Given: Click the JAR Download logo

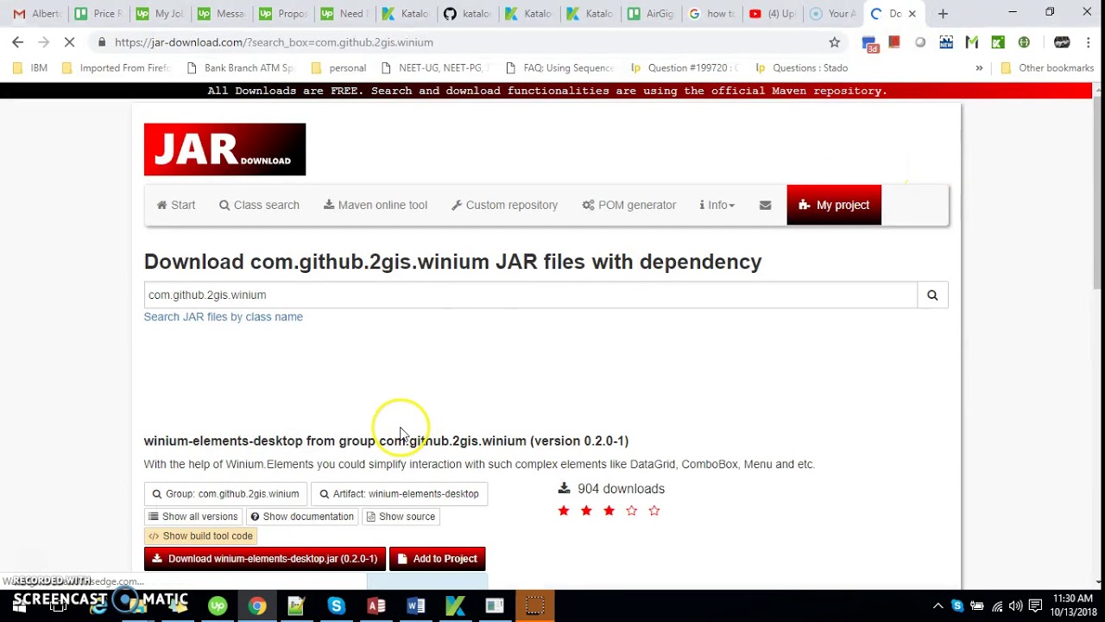Looking at the screenshot, I should point(224,149).
